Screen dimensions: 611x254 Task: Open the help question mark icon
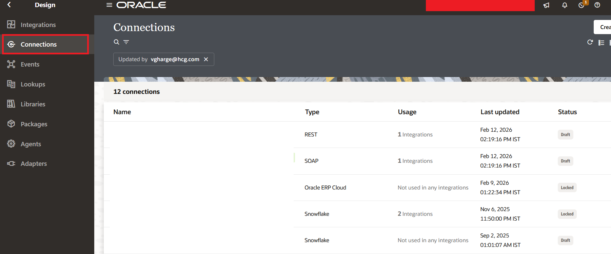(x=597, y=5)
